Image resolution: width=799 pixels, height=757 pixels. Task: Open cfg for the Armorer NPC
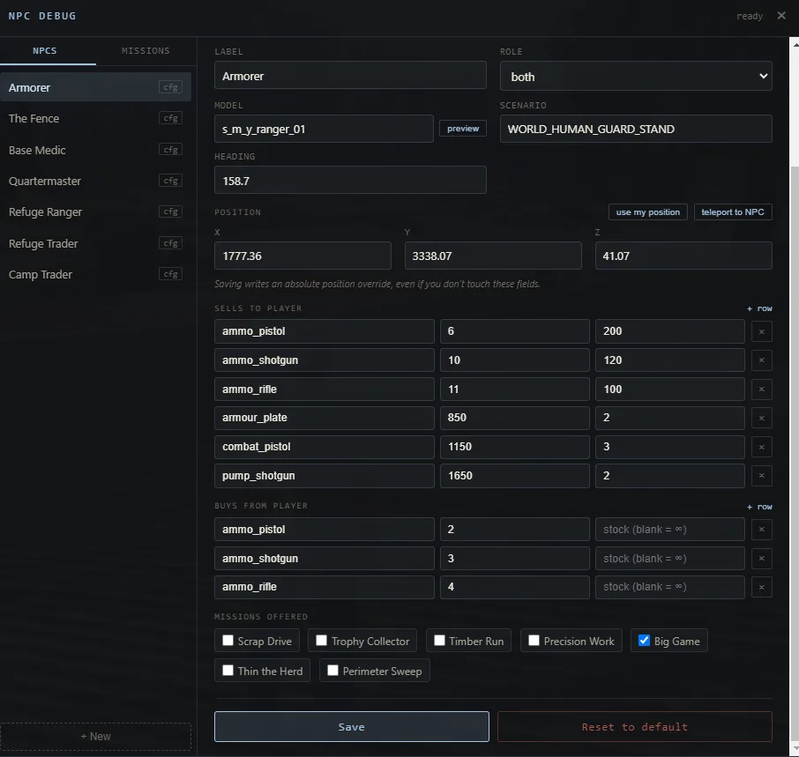coord(170,87)
